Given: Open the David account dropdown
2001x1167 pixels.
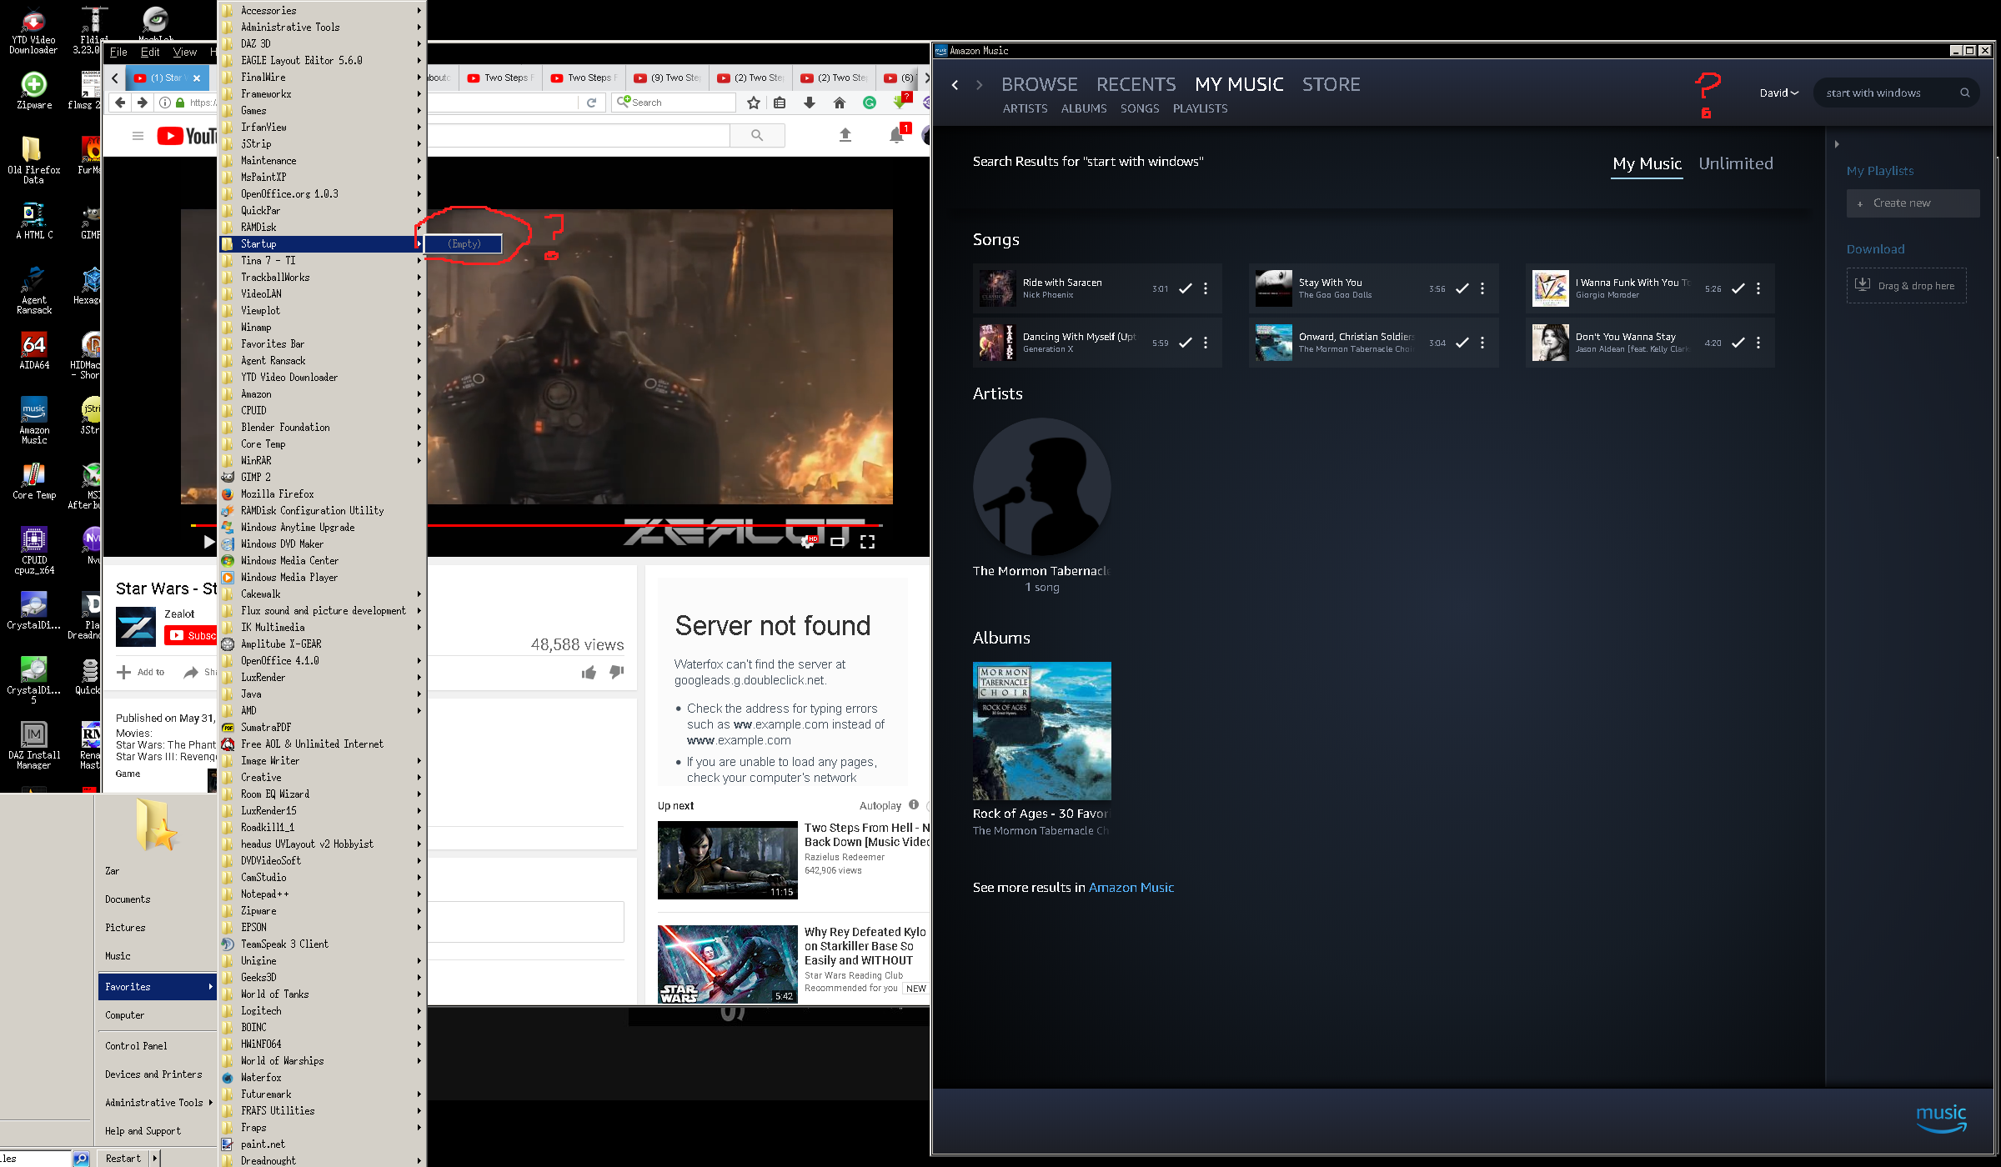Looking at the screenshot, I should point(1778,93).
